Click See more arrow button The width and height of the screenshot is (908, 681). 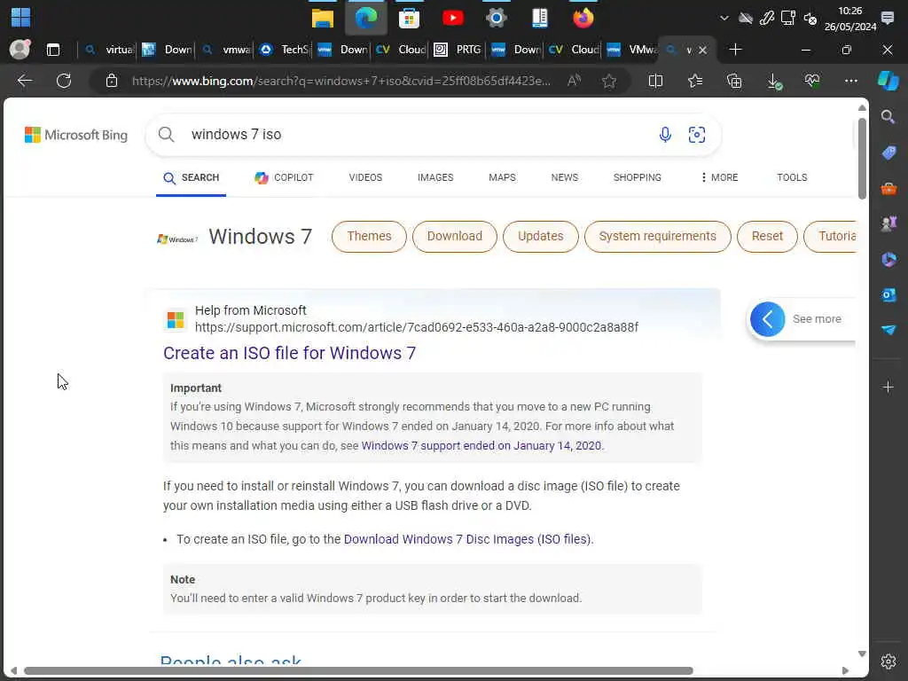[767, 319]
